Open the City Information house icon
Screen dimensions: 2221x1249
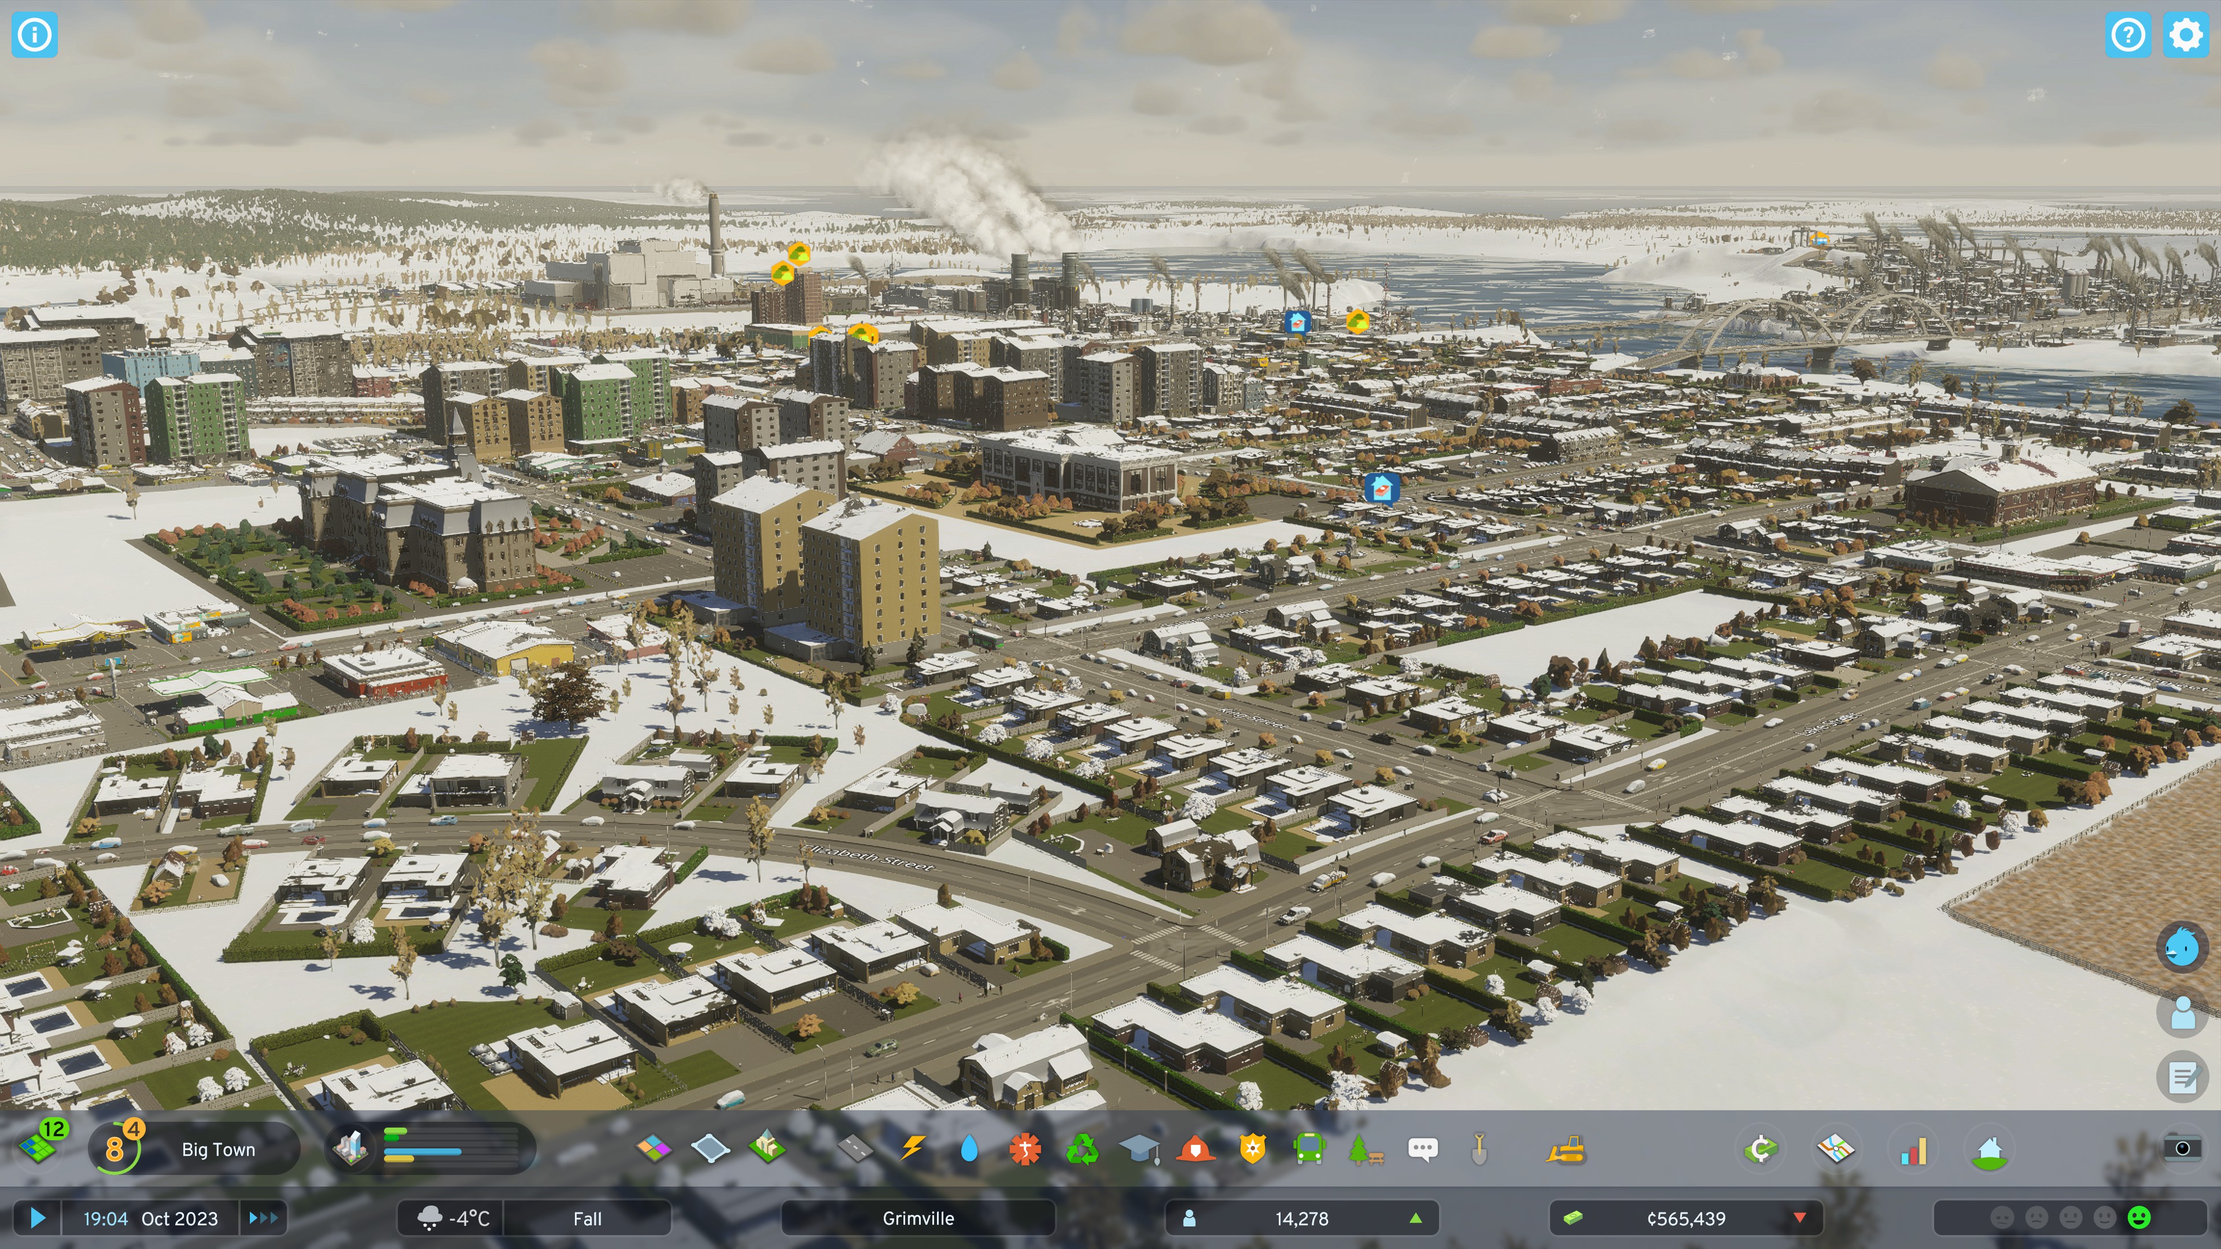click(1990, 1149)
